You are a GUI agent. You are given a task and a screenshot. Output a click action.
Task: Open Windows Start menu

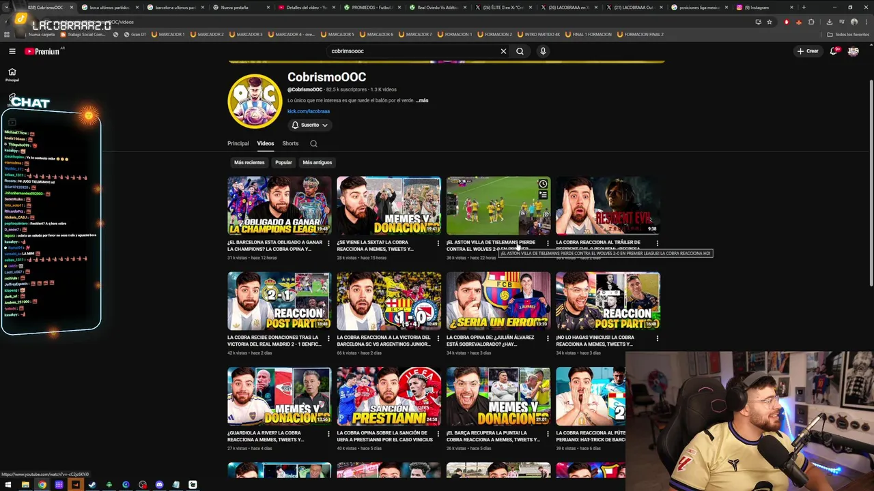pyautogui.click(x=9, y=485)
